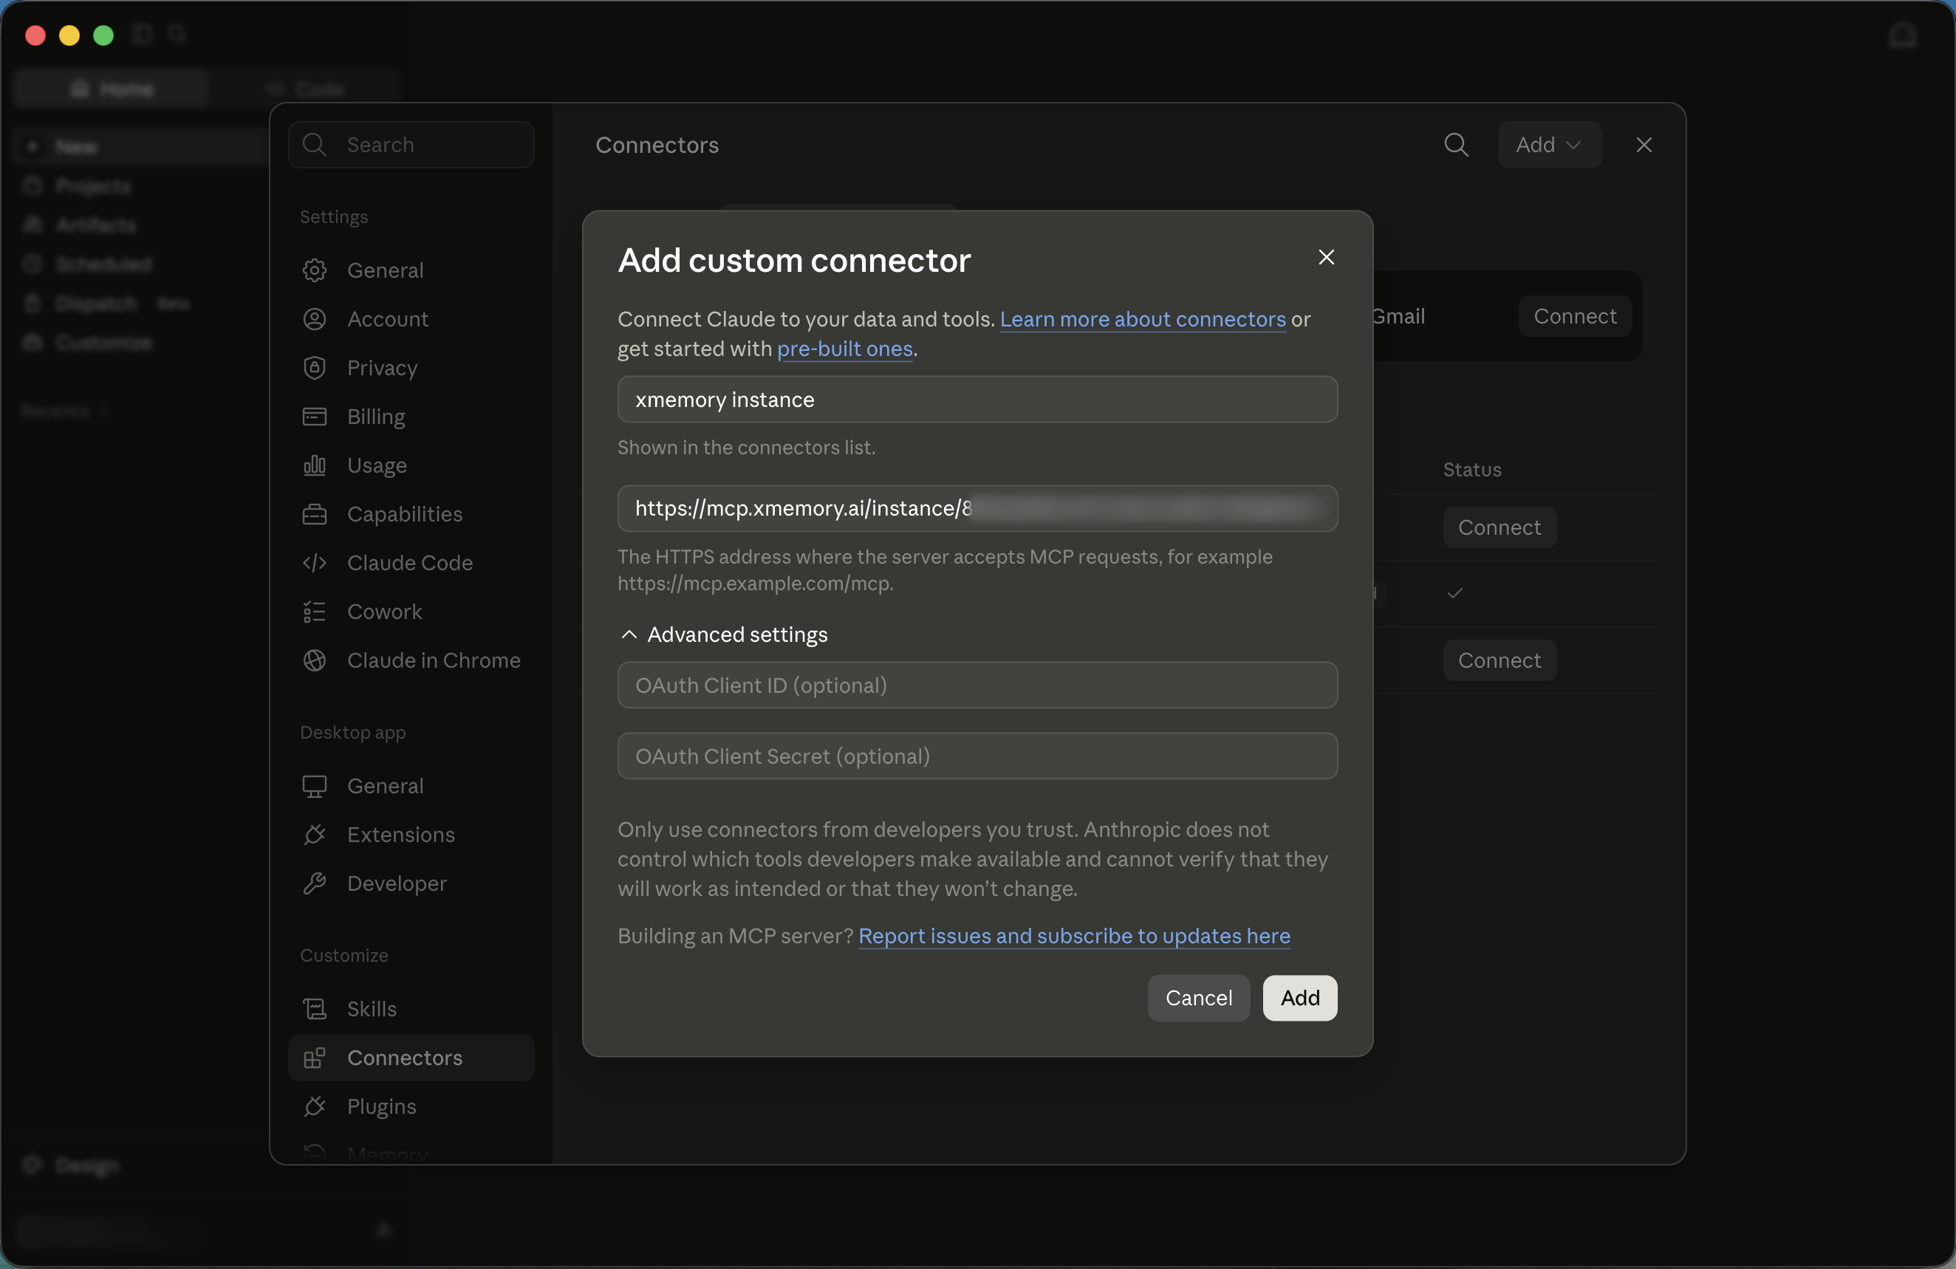1956x1269 pixels.
Task: Click the macOS yellow minimize button
Action: (x=69, y=35)
